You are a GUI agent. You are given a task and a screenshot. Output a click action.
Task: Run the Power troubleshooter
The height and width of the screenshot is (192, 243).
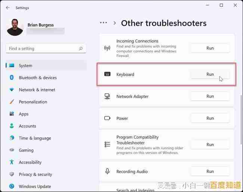point(210,118)
